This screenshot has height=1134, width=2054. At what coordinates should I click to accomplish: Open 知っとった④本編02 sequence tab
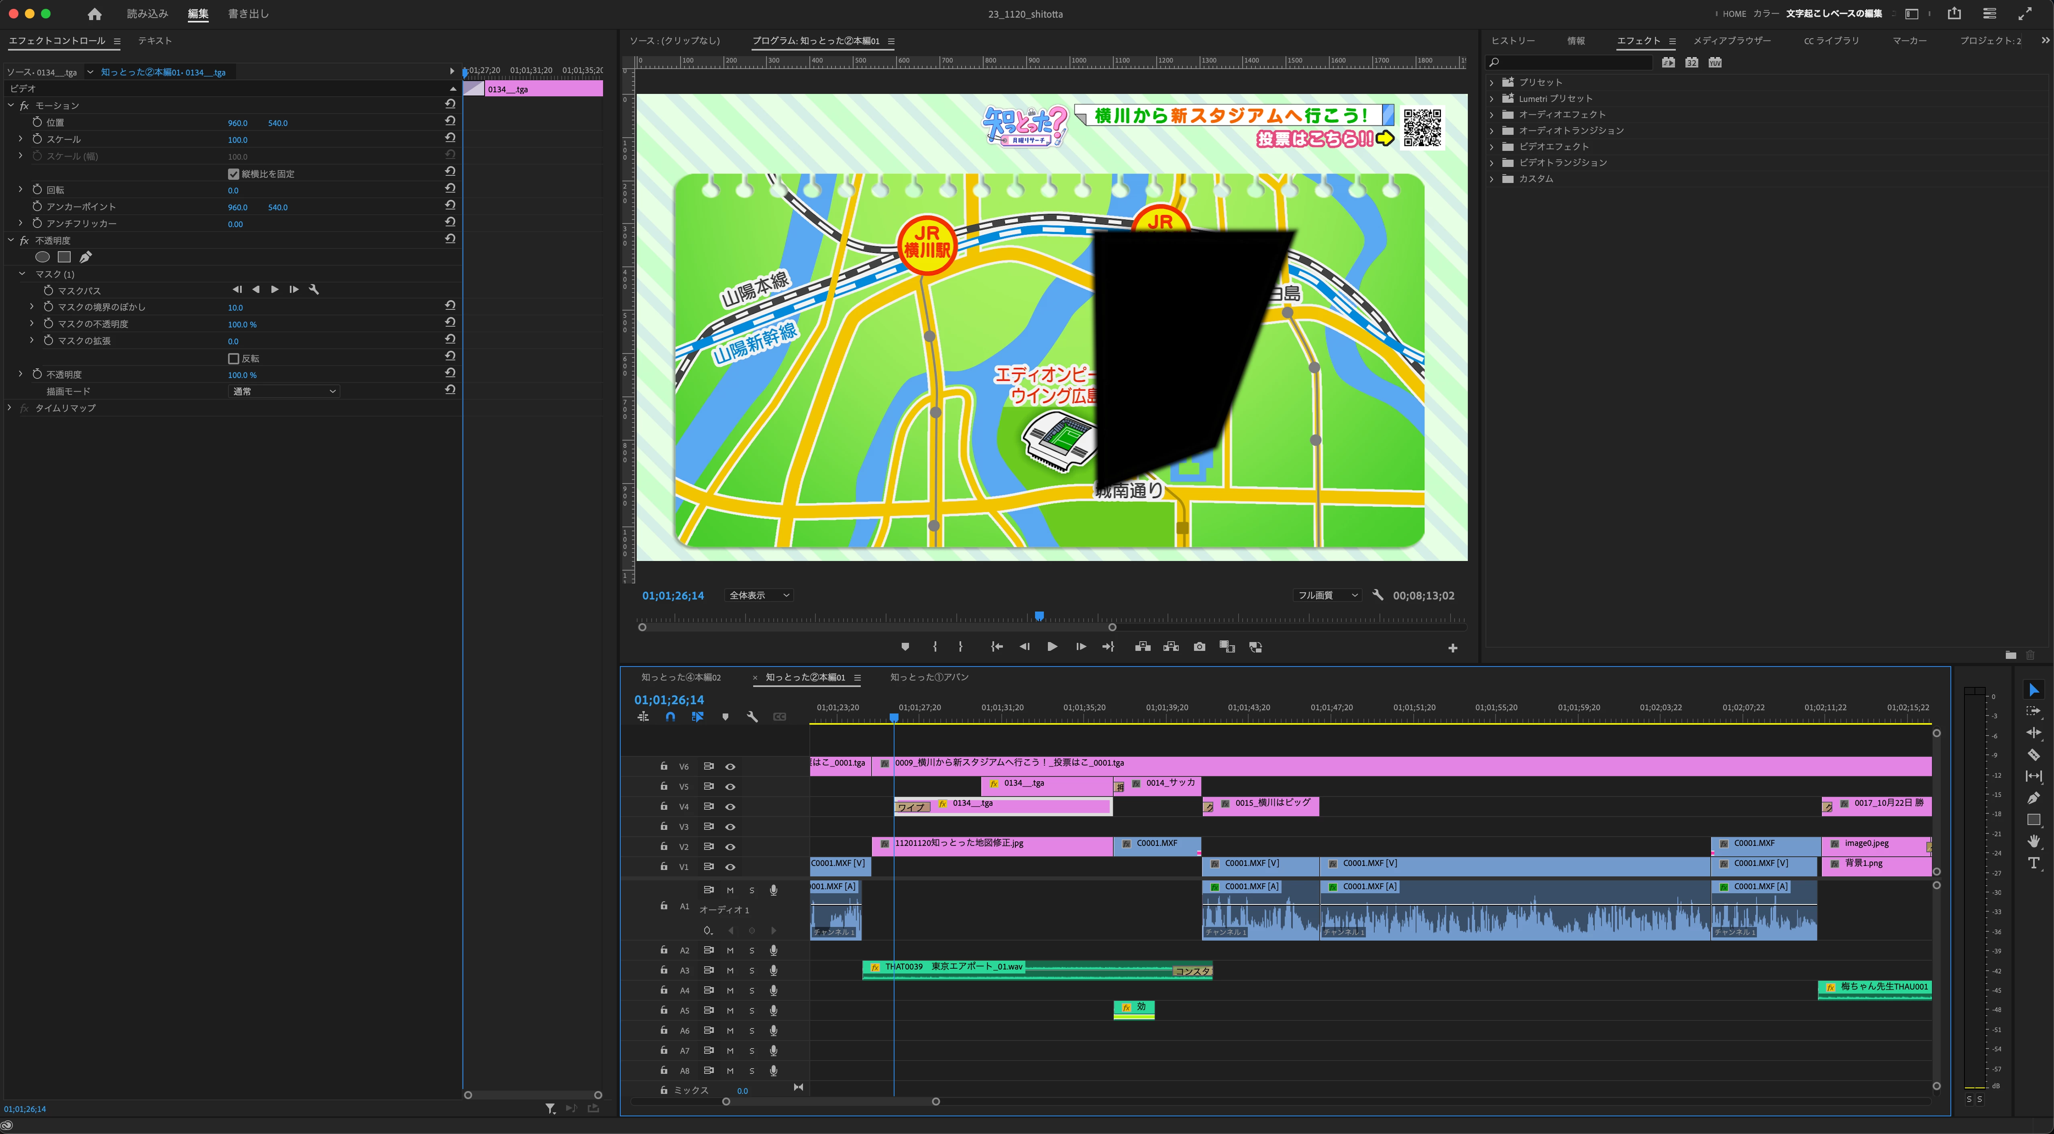(x=681, y=677)
